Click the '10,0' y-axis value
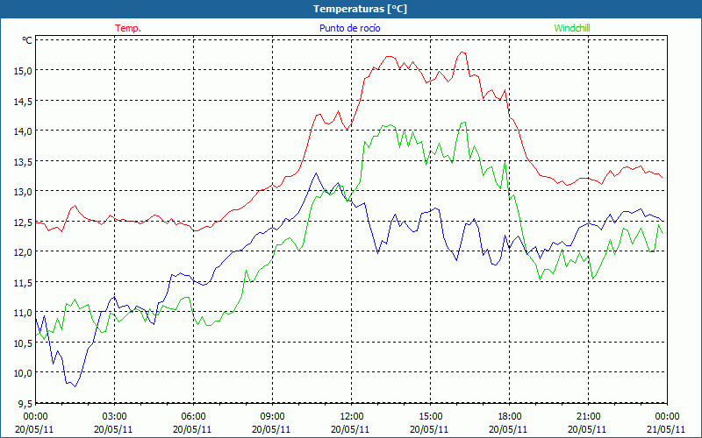702x438 pixels. [24, 373]
